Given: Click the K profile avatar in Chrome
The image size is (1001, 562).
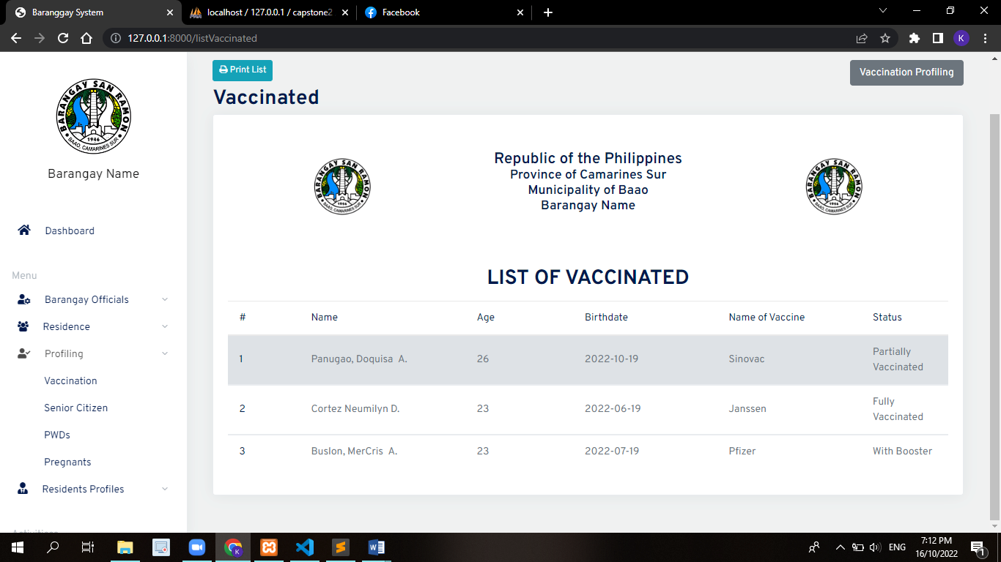Looking at the screenshot, I should click(x=961, y=37).
